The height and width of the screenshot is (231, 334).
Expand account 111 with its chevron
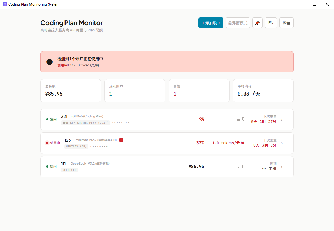[282, 167]
